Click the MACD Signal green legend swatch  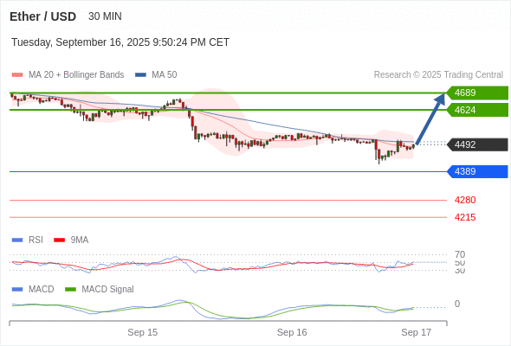click(x=70, y=289)
